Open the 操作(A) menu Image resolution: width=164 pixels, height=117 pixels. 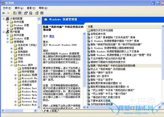[19, 8]
